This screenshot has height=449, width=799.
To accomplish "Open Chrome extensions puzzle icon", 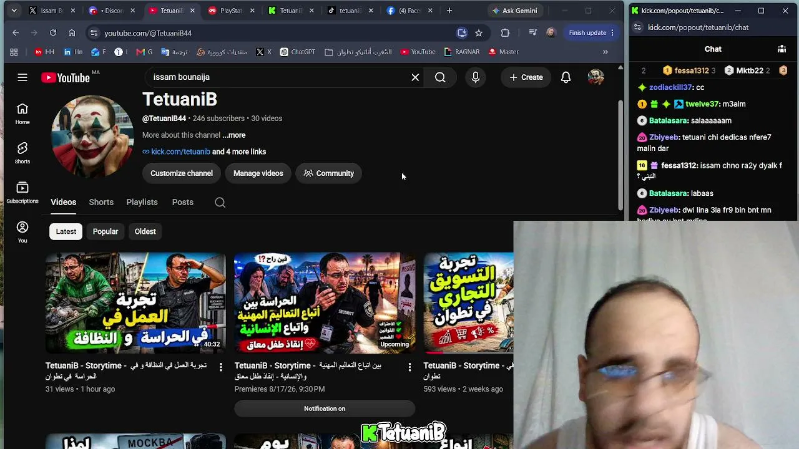I will 505,33.
